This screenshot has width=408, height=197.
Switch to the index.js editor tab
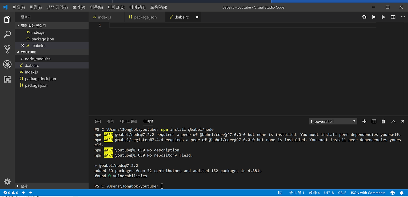[106, 17]
